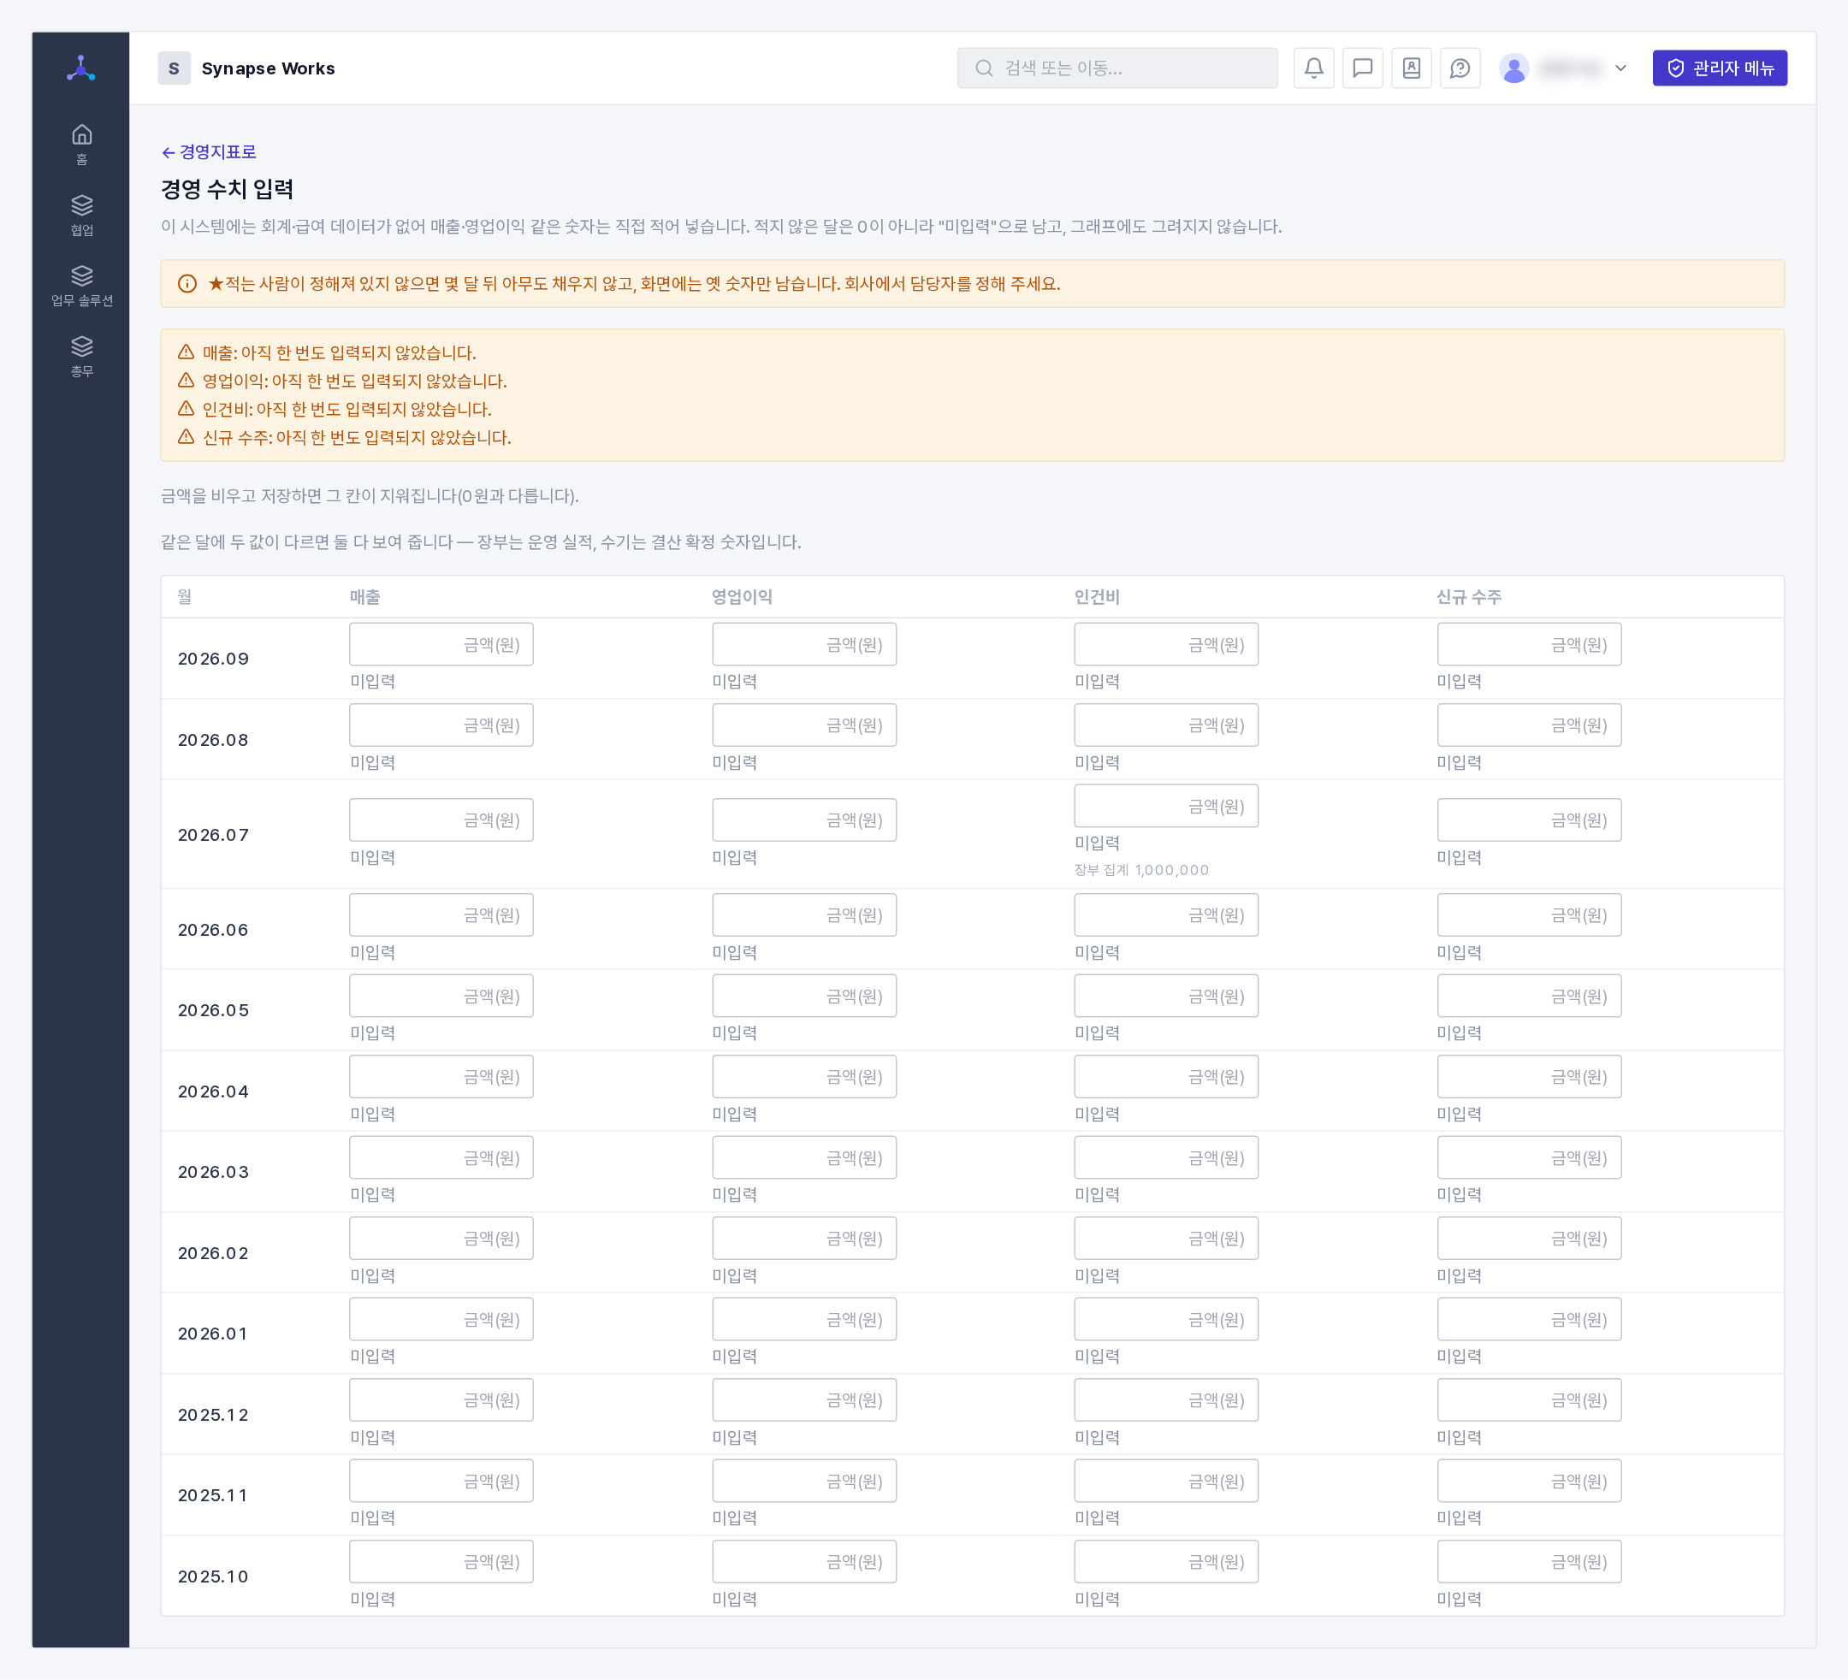Open 관리자 메뉴
Viewport: 1848px width, 1680px height.
click(x=1719, y=68)
